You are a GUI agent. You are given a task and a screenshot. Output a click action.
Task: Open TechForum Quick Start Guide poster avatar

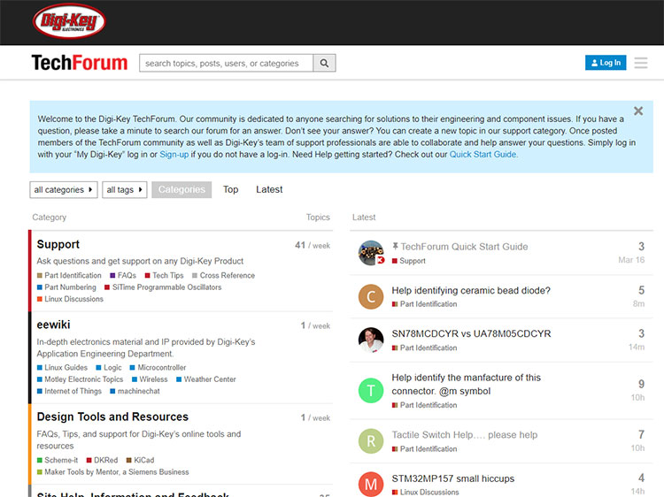coord(371,253)
